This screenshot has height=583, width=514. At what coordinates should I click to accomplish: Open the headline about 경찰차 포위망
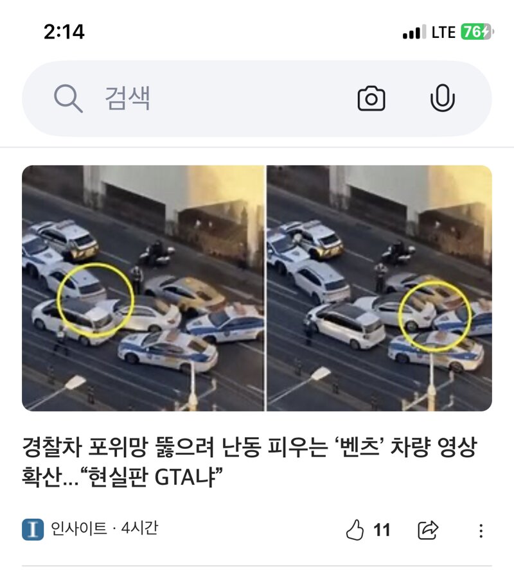pos(249,462)
